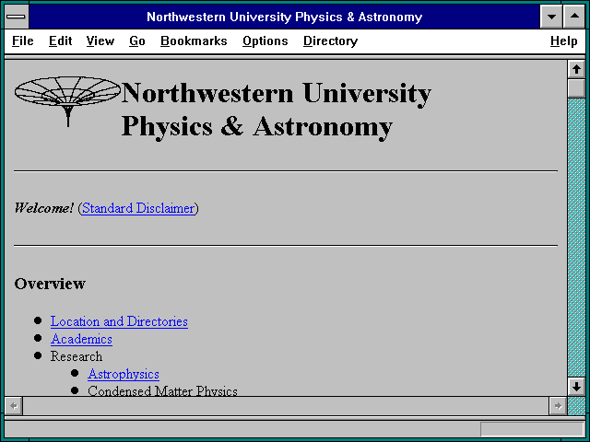The width and height of the screenshot is (590, 442).
Task: Minimize the window with the down-arrow button
Action: (551, 17)
